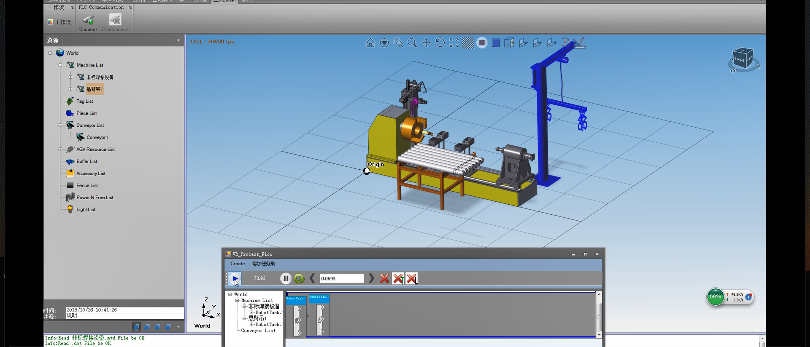Click the rotate view icon
810x347 pixels.
click(440, 43)
